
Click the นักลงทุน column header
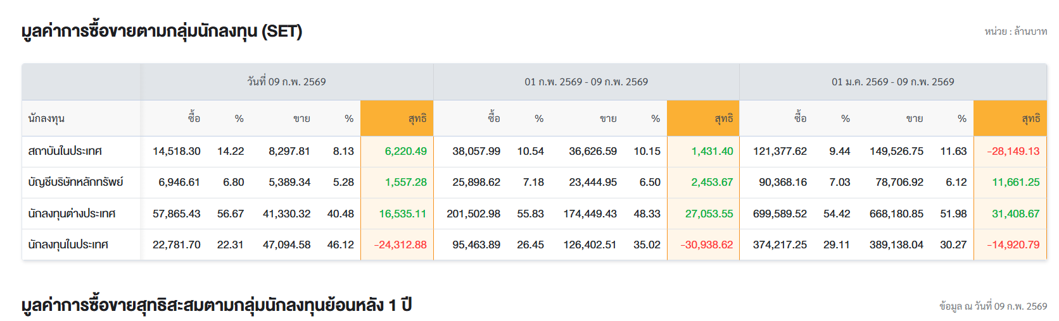click(x=46, y=118)
